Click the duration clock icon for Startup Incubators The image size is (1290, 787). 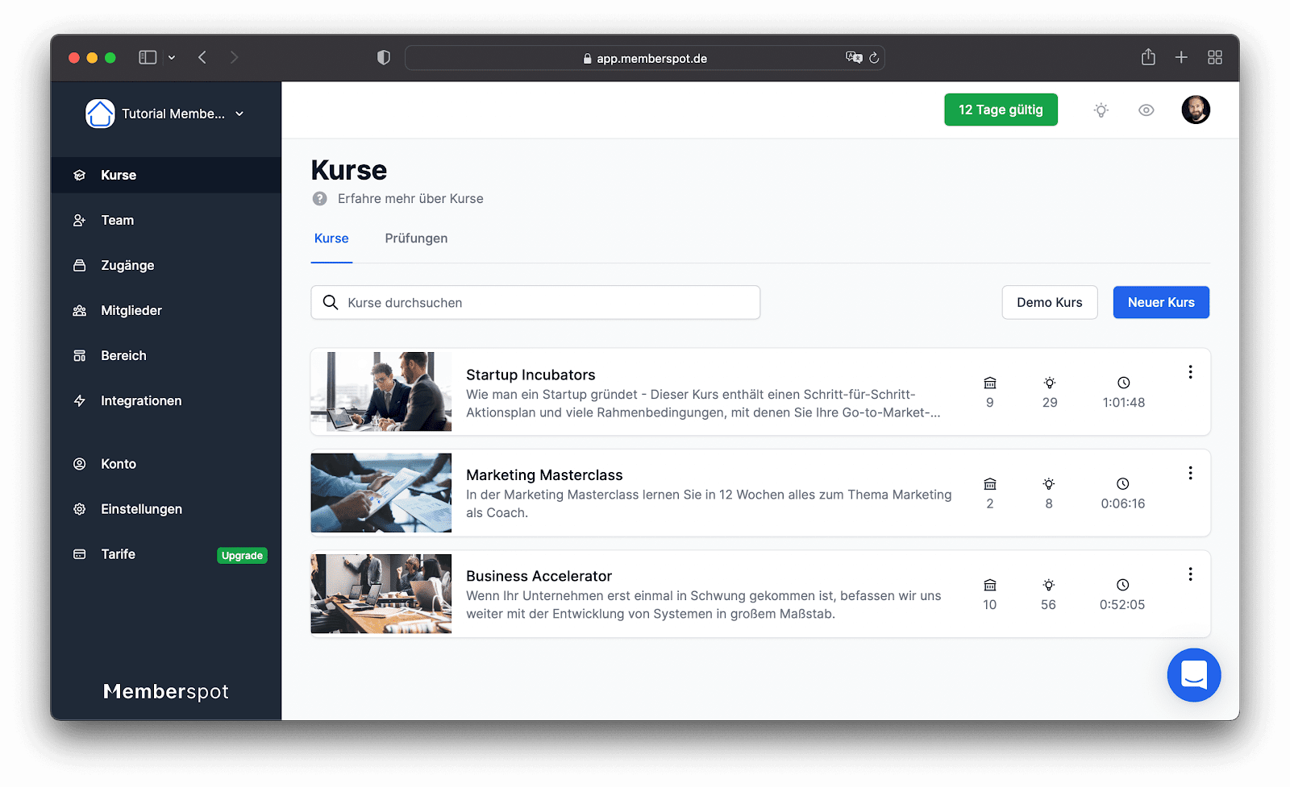click(x=1124, y=383)
